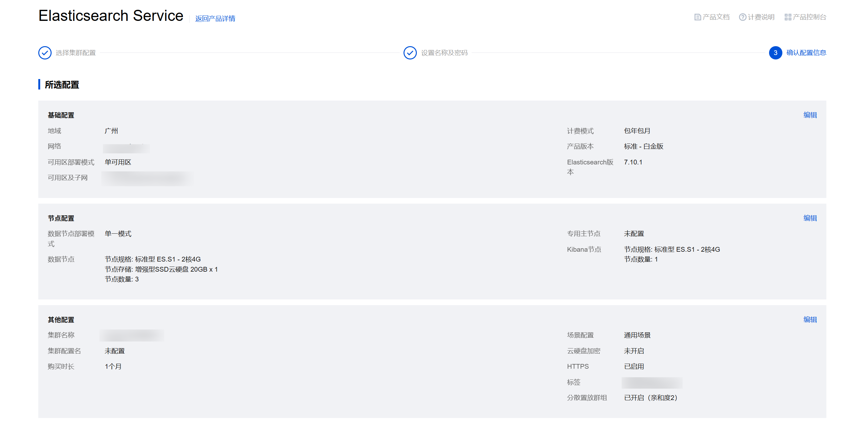Click the 地域 field label
The height and width of the screenshot is (431, 858).
click(54, 131)
